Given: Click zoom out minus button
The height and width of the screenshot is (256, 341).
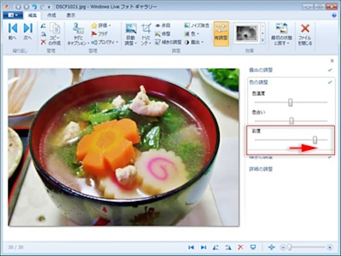Looking at the screenshot, I should click(283, 247).
